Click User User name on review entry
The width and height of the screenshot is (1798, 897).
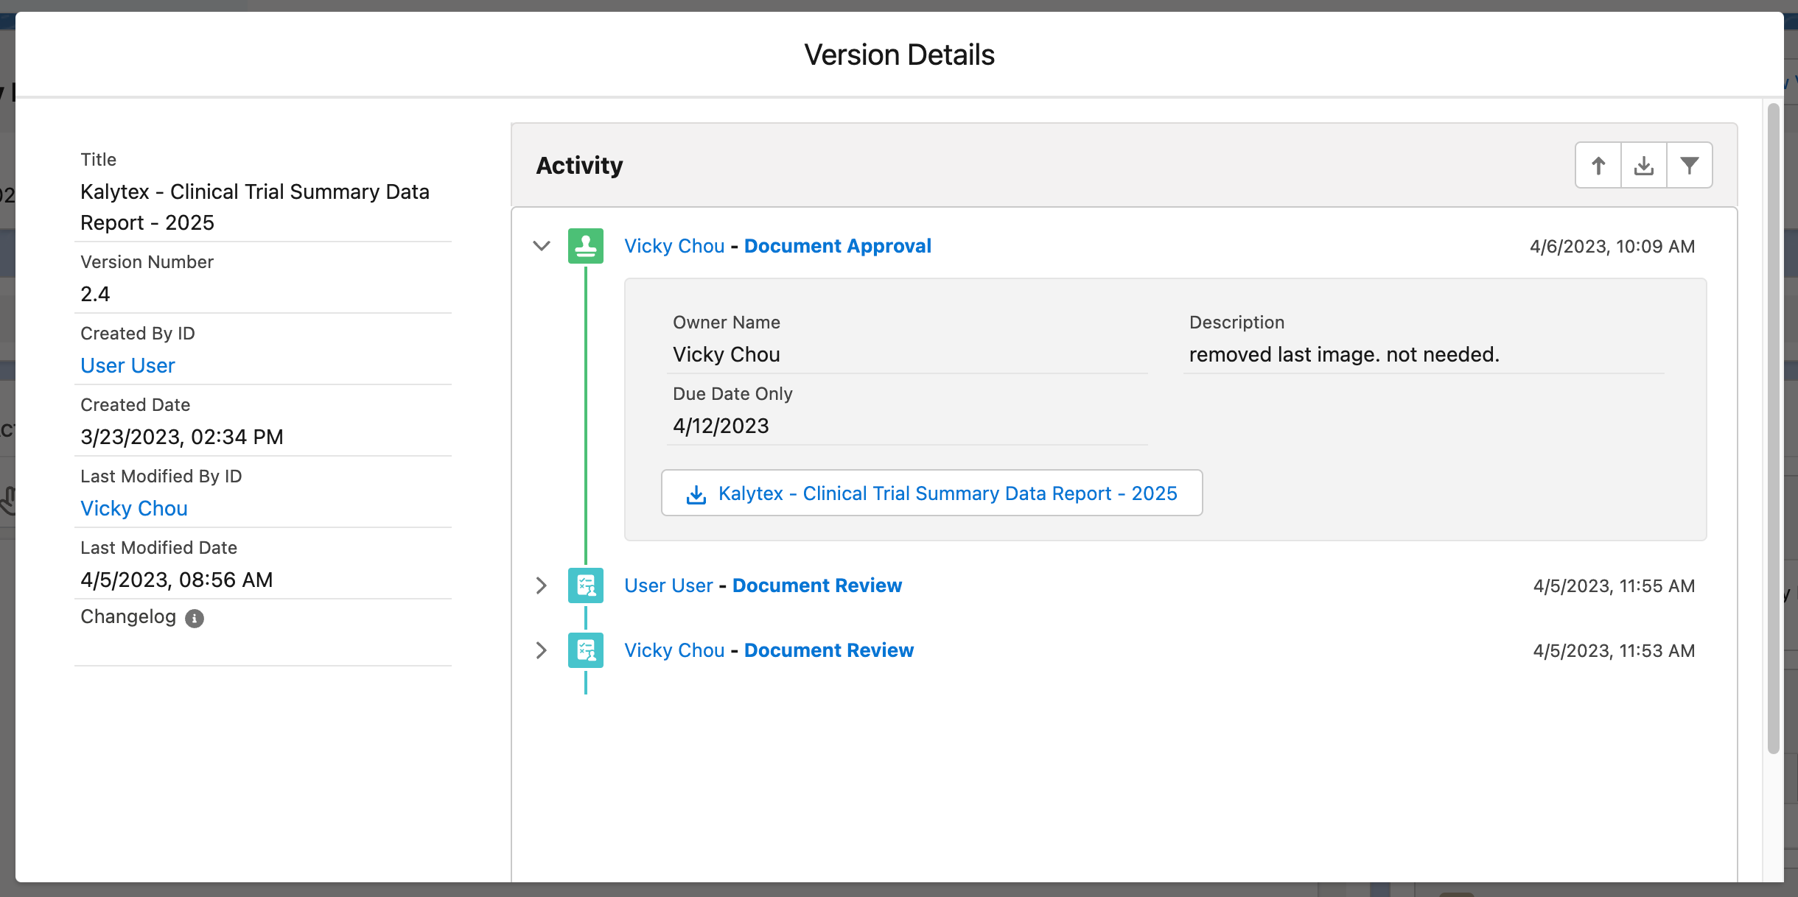(x=668, y=585)
